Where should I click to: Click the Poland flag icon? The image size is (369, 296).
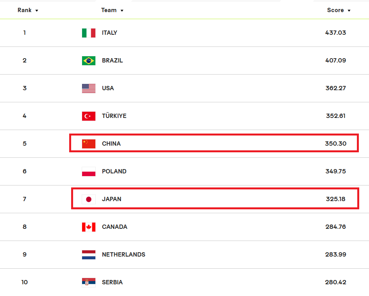pos(89,172)
